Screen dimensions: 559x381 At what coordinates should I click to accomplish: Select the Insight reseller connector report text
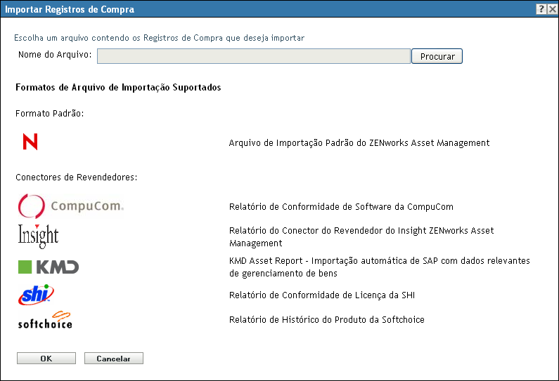click(x=361, y=236)
